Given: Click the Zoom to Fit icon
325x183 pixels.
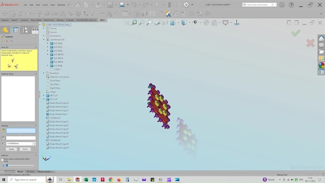Looking at the screenshot, I should [142, 22].
